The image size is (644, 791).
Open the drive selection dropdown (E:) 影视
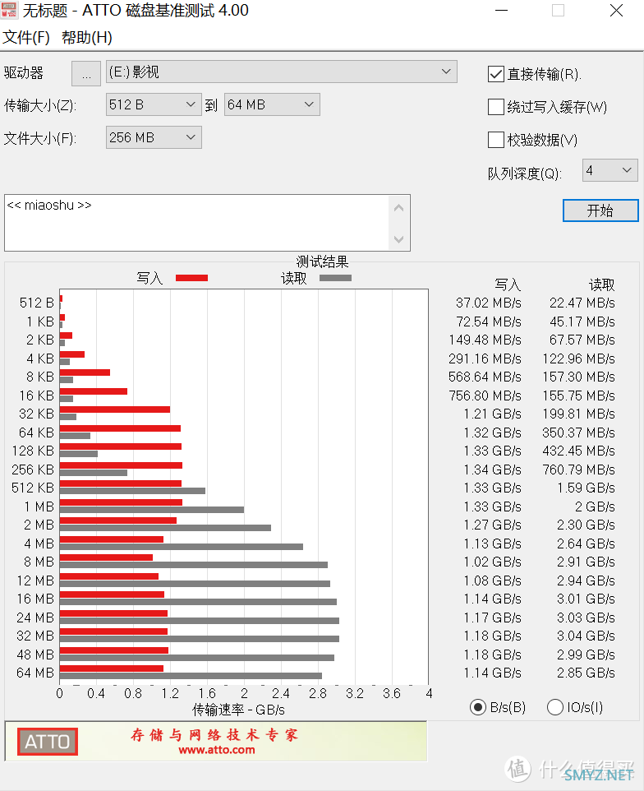tap(281, 72)
